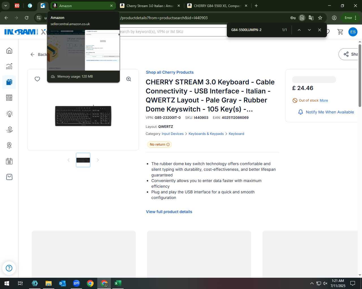Image resolution: width=362 pixels, height=289 pixels.
Task: Select the keyboard image thumbnail
Action: tap(83, 160)
